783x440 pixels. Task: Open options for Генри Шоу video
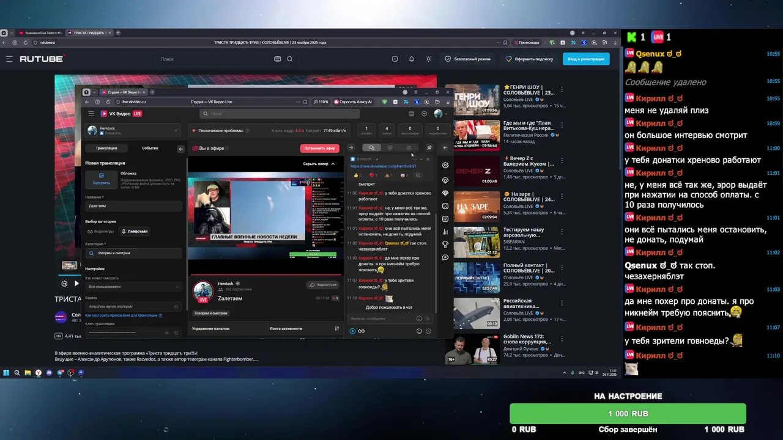(x=562, y=89)
